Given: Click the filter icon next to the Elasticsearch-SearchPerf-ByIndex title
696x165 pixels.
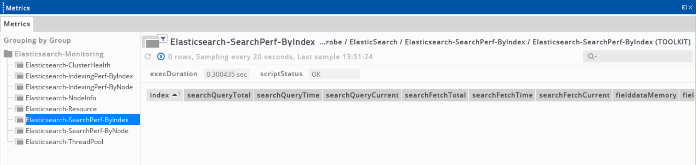Looking at the screenshot, I should click(x=163, y=38).
